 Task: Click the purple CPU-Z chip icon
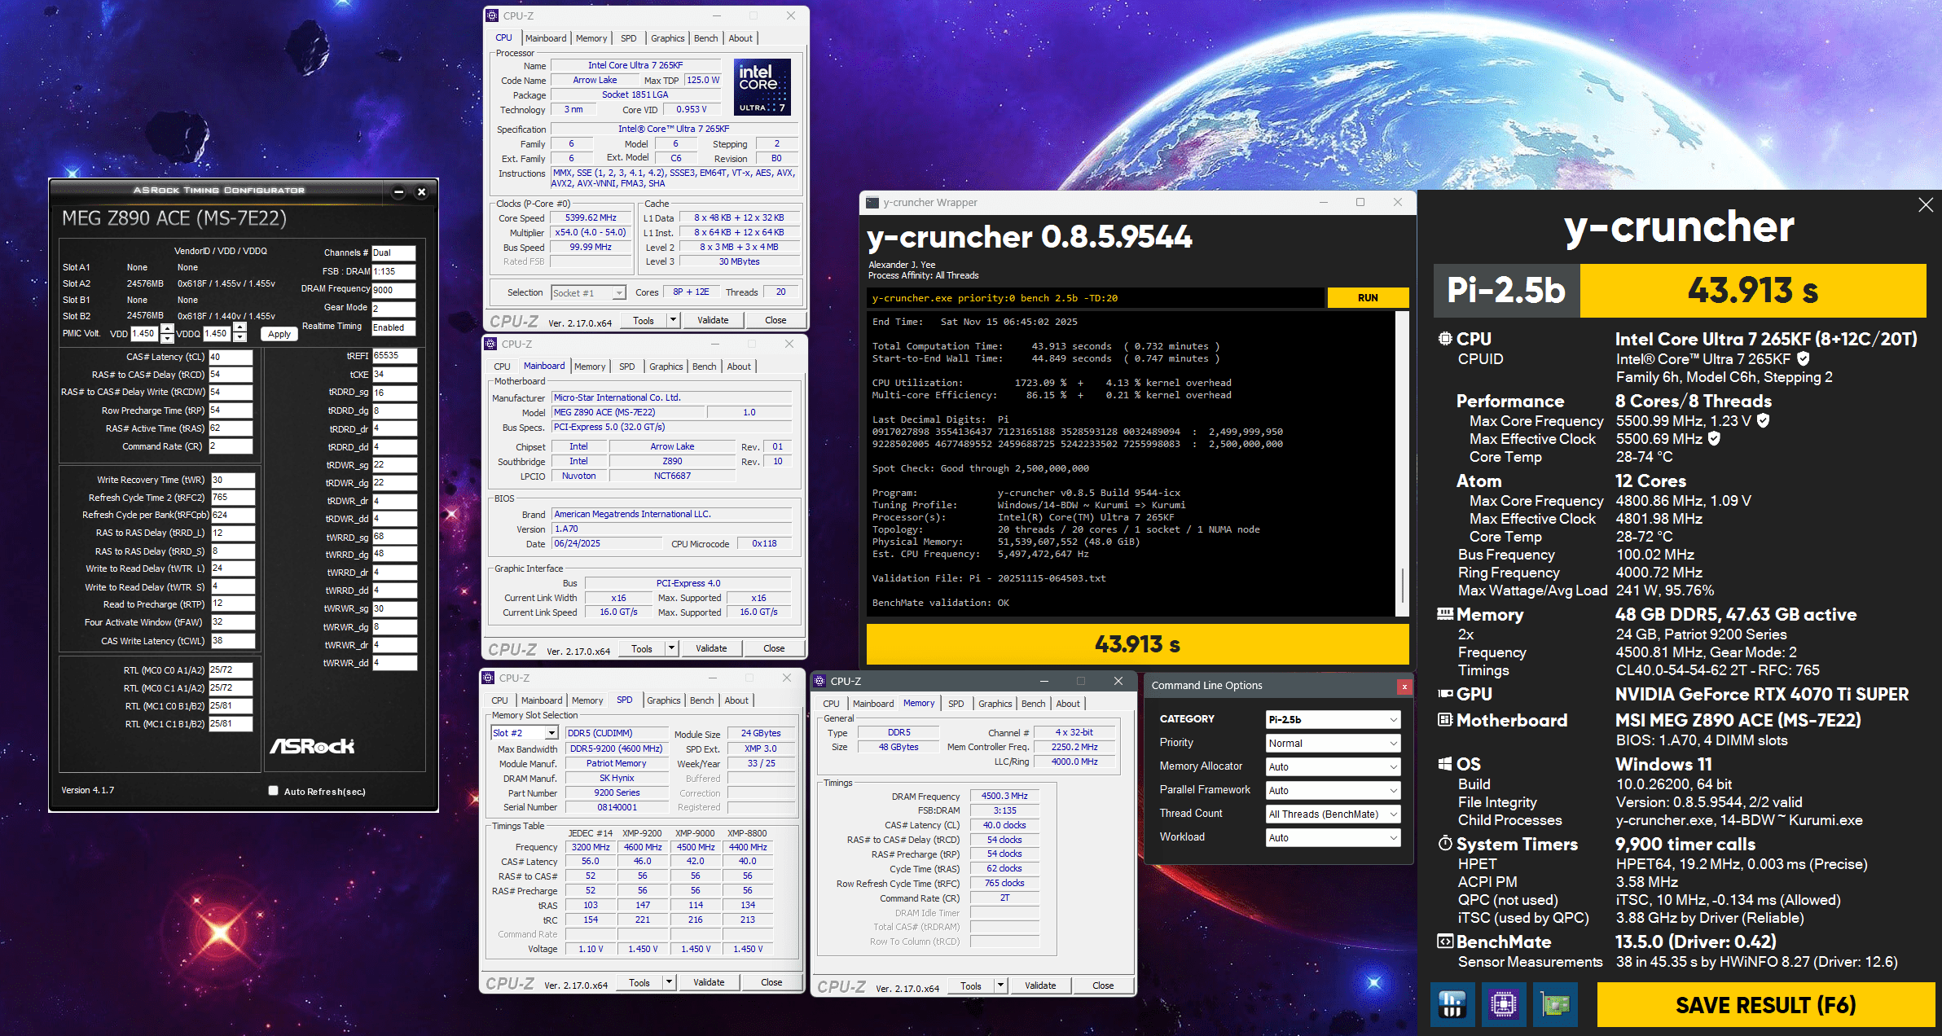click(1503, 1004)
